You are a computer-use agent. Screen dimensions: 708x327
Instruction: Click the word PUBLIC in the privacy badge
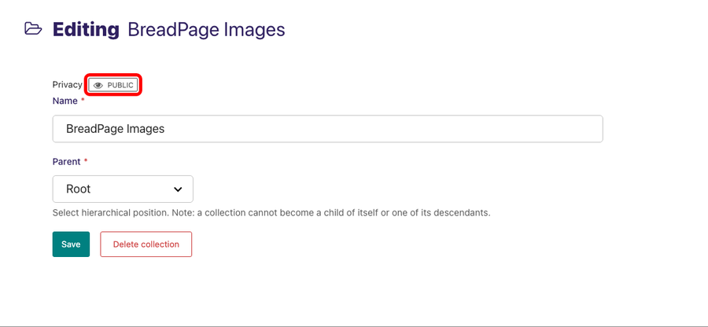tap(120, 85)
